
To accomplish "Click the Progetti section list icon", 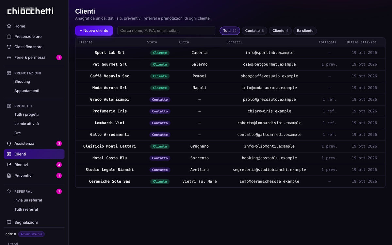I will [x=9, y=106].
